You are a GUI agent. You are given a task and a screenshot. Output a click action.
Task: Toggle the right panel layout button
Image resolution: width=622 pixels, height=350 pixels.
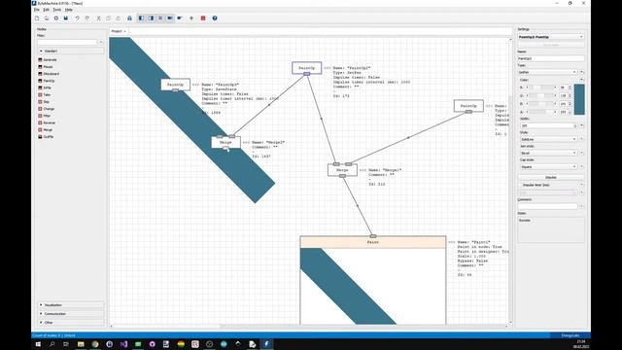pos(151,18)
